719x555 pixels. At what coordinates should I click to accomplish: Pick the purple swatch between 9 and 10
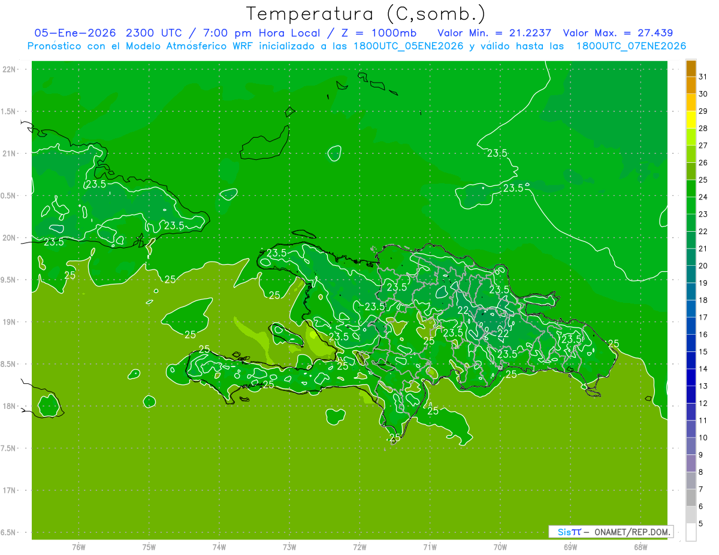pyautogui.click(x=691, y=446)
